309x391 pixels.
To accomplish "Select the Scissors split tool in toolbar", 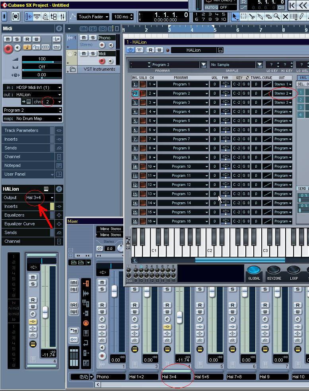I will point(252,17).
